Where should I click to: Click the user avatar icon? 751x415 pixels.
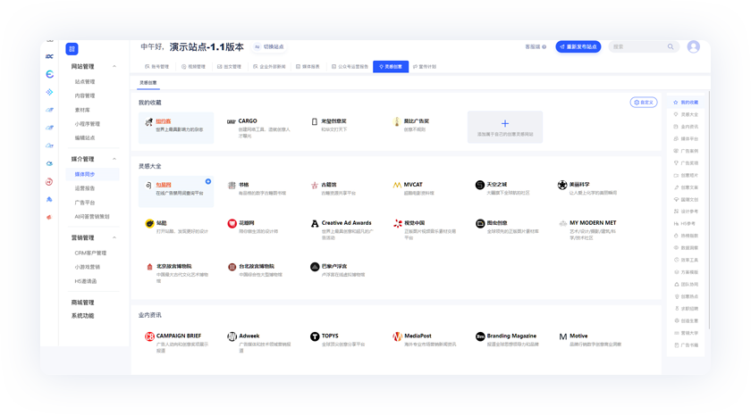(693, 47)
